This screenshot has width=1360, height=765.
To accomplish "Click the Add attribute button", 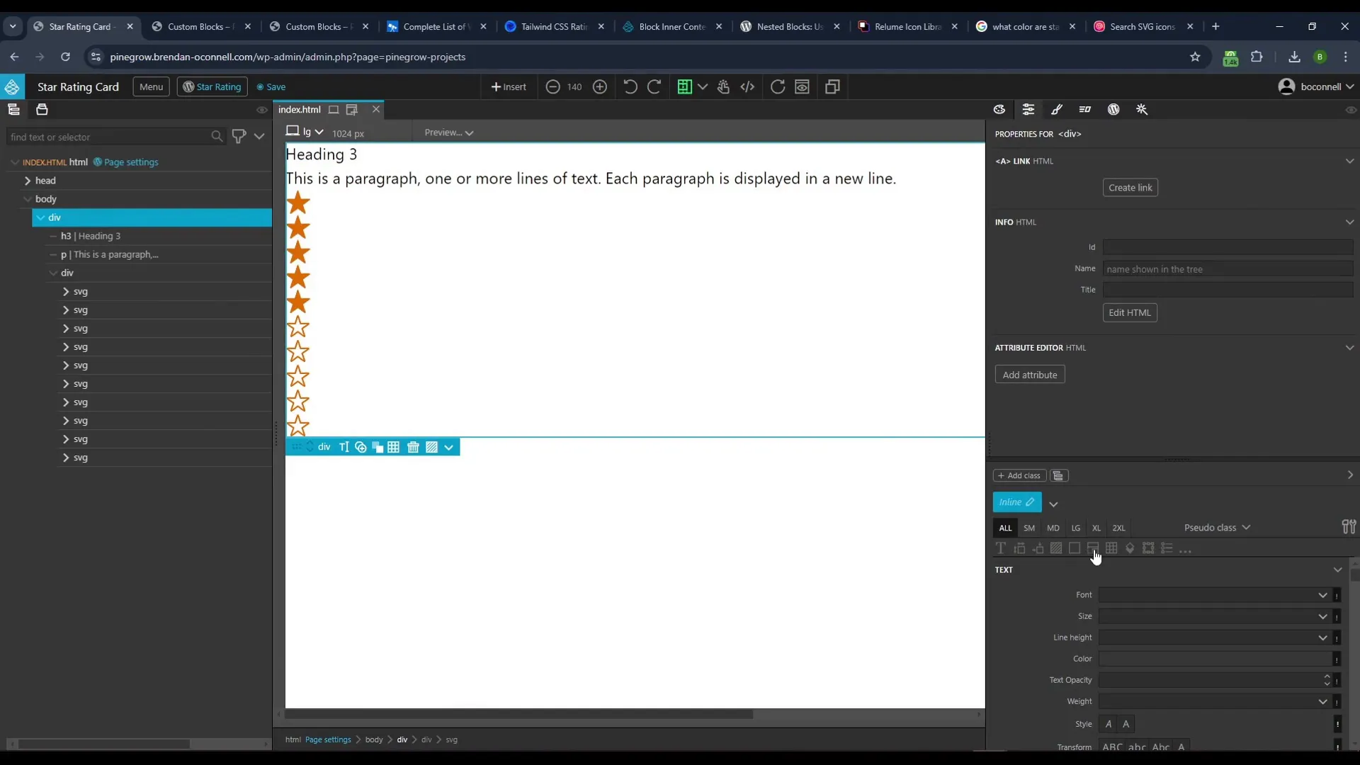I will [x=1029, y=373].
